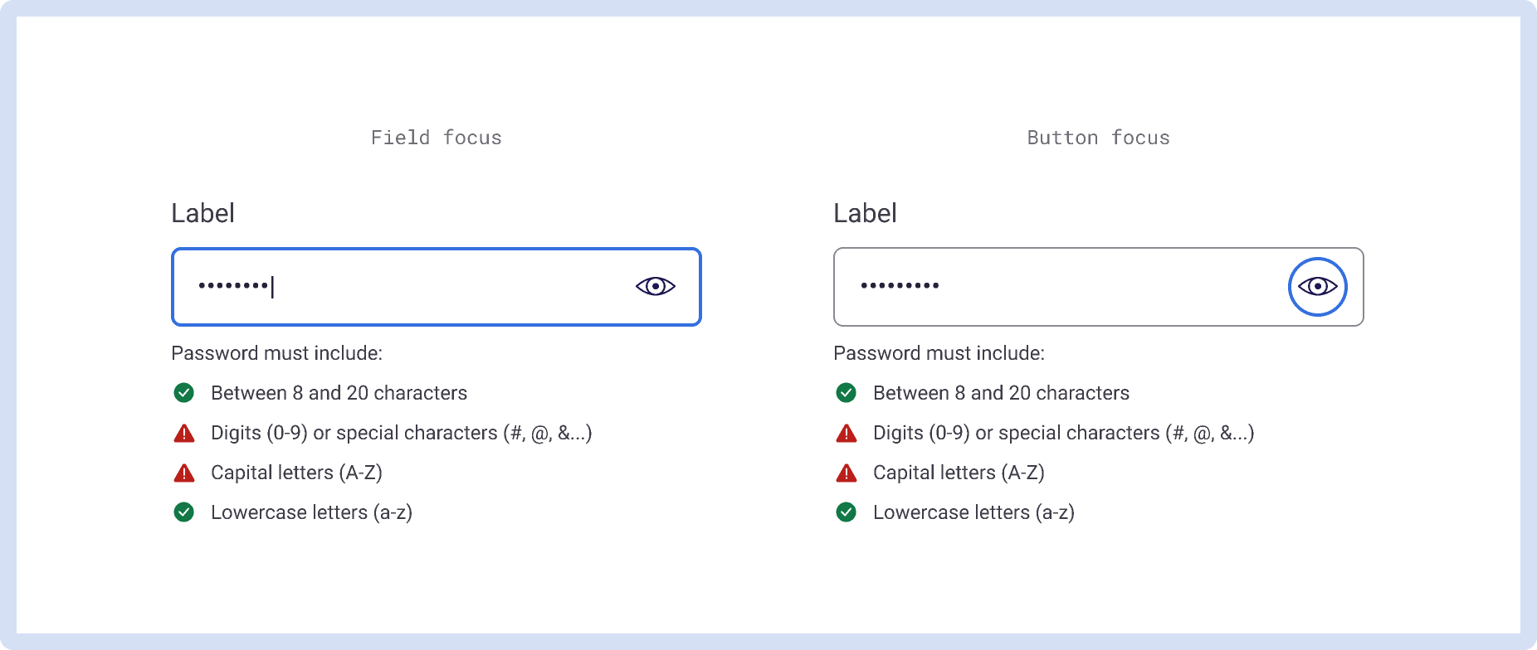Click the 'Label' text above the left field
The width and height of the screenshot is (1537, 650).
pyautogui.click(x=202, y=214)
